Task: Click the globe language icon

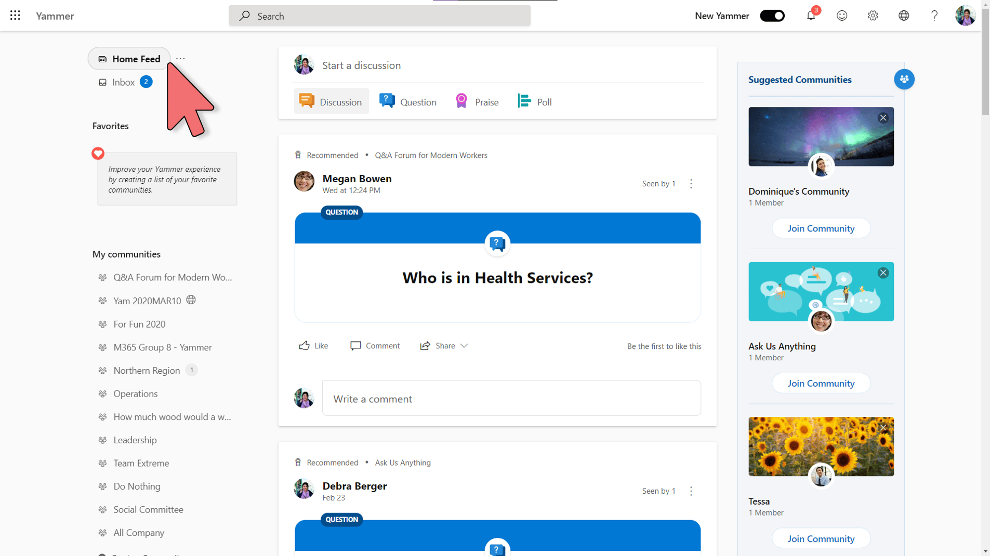Action: coord(904,16)
